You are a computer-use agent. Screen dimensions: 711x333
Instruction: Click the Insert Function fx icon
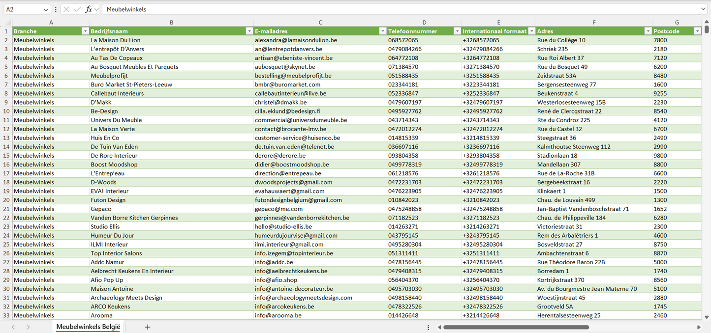tap(89, 9)
